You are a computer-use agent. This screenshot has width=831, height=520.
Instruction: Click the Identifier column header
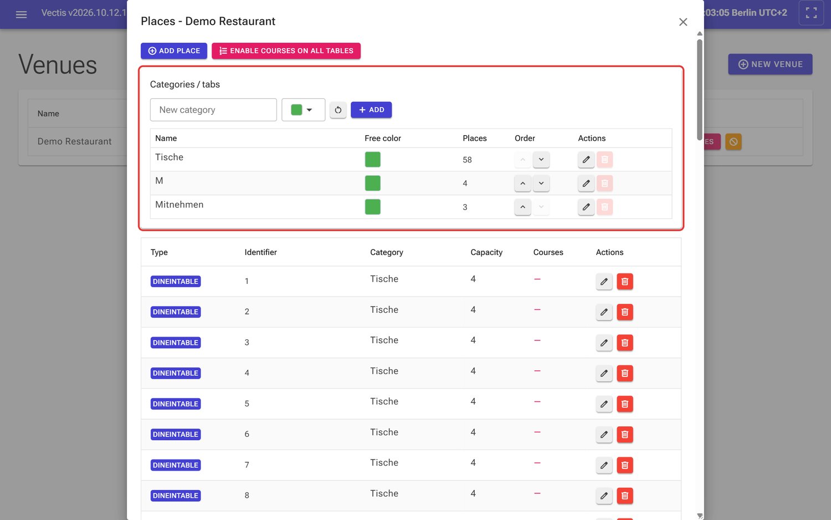coord(260,252)
